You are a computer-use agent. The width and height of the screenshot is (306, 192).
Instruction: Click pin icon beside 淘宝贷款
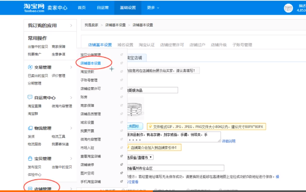(x=121, y=72)
